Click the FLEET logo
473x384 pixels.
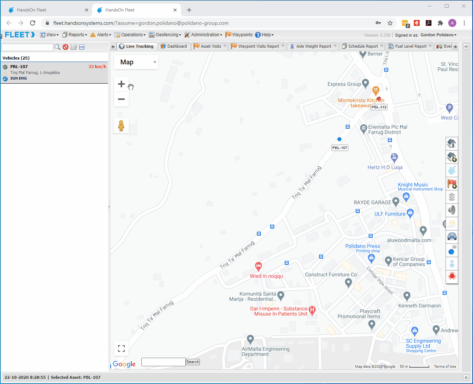point(20,35)
